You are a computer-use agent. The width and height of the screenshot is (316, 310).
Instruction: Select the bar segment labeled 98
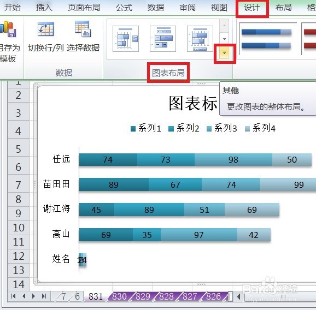pos(233,160)
